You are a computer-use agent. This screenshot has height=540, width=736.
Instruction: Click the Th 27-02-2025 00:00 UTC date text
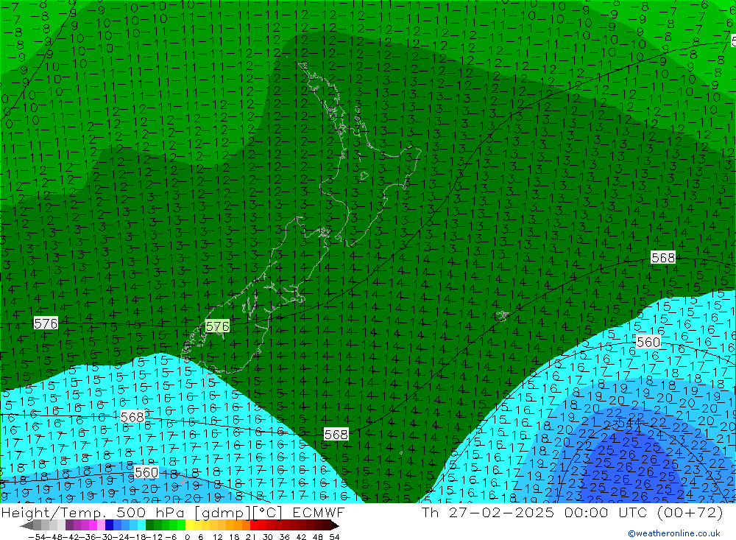[x=572, y=512]
